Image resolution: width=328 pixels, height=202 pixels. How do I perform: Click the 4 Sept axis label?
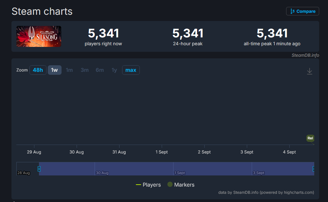pos(289,152)
